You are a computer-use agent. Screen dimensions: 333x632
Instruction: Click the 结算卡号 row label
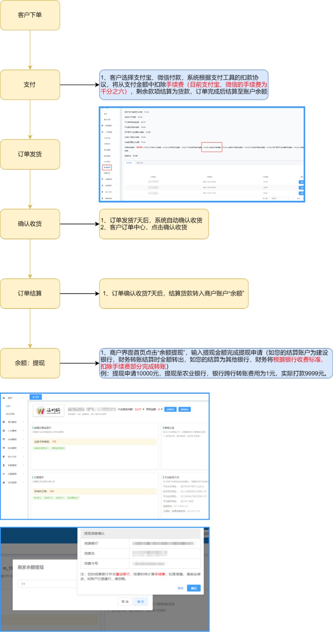91,563
